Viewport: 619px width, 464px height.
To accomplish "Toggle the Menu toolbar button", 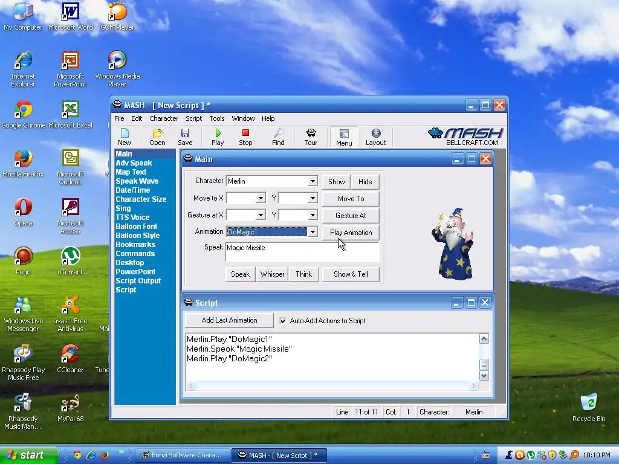I will (344, 137).
